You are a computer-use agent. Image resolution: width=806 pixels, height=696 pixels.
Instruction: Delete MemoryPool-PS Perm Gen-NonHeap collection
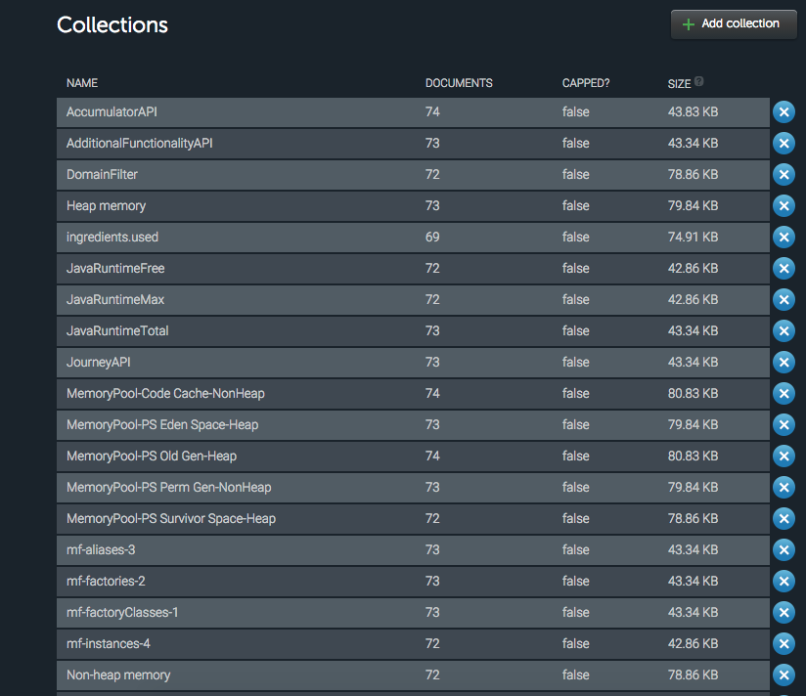pyautogui.click(x=784, y=488)
